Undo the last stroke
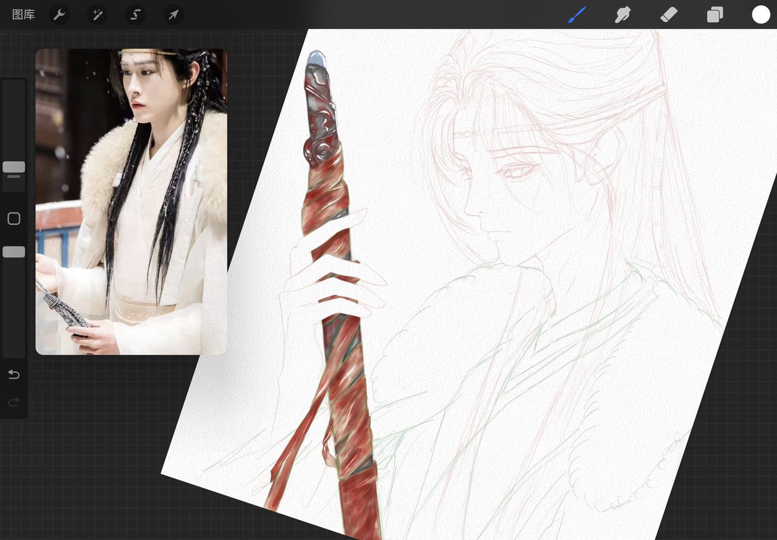 tap(14, 375)
